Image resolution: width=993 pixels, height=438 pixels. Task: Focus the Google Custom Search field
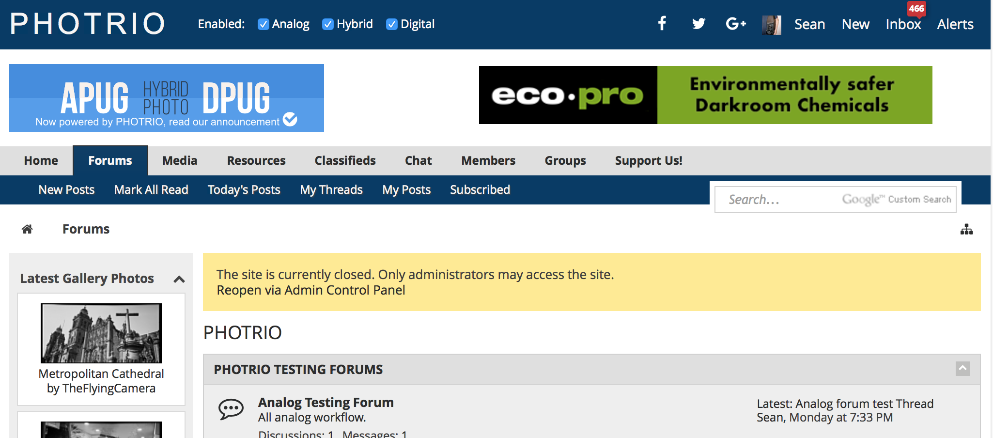coord(836,199)
